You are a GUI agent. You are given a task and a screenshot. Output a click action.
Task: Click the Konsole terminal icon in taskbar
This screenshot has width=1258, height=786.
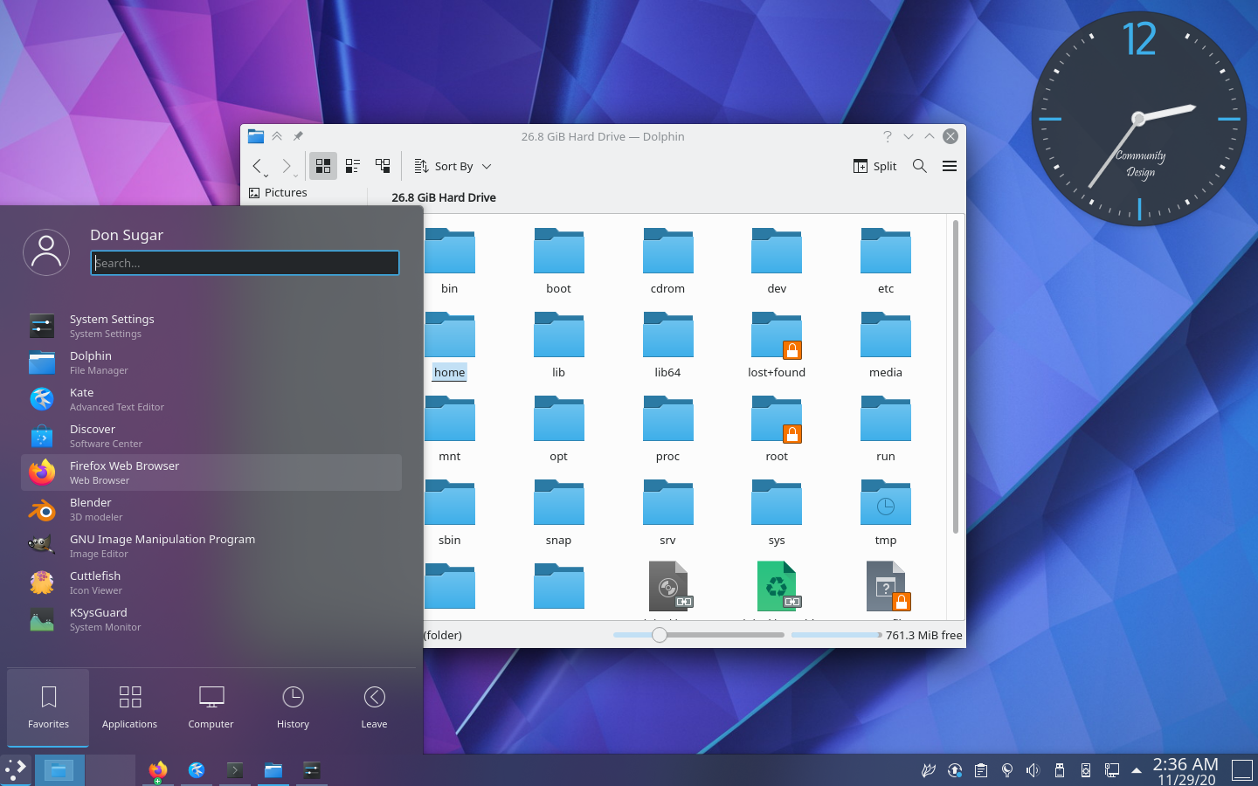point(235,770)
